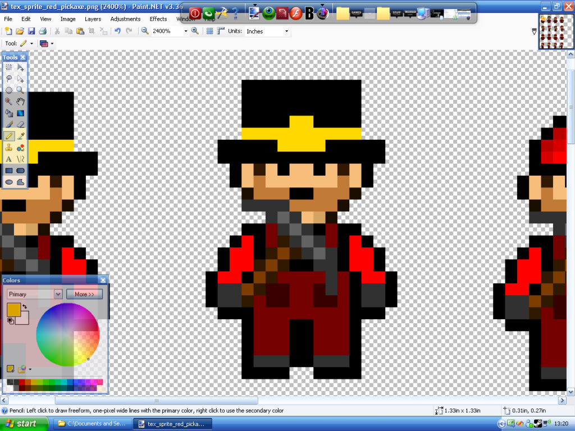Select the Eraser tool
Viewport: 575px width, 431px height.
[21, 125]
